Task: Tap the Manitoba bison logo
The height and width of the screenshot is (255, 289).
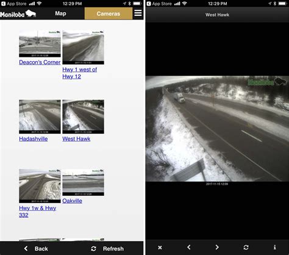Action: pos(18,13)
